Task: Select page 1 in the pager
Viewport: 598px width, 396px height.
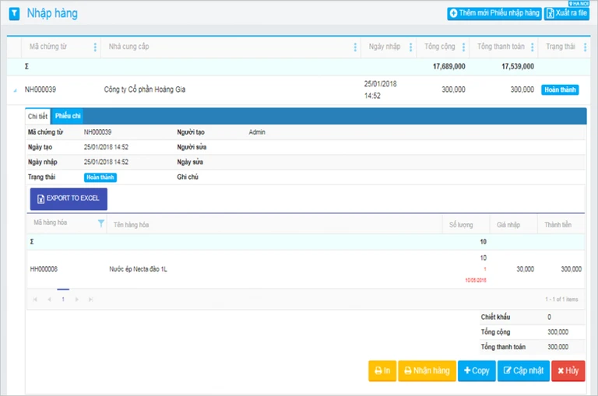Action: coord(63,300)
